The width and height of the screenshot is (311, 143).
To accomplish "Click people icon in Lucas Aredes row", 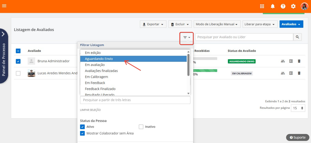I will coord(283,73).
